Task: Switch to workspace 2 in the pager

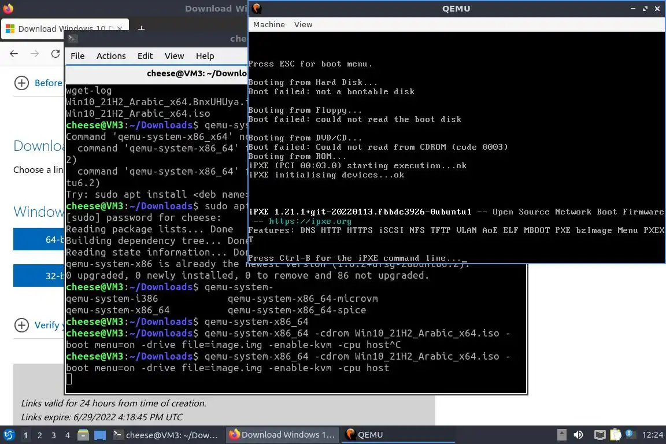Action: (40, 435)
